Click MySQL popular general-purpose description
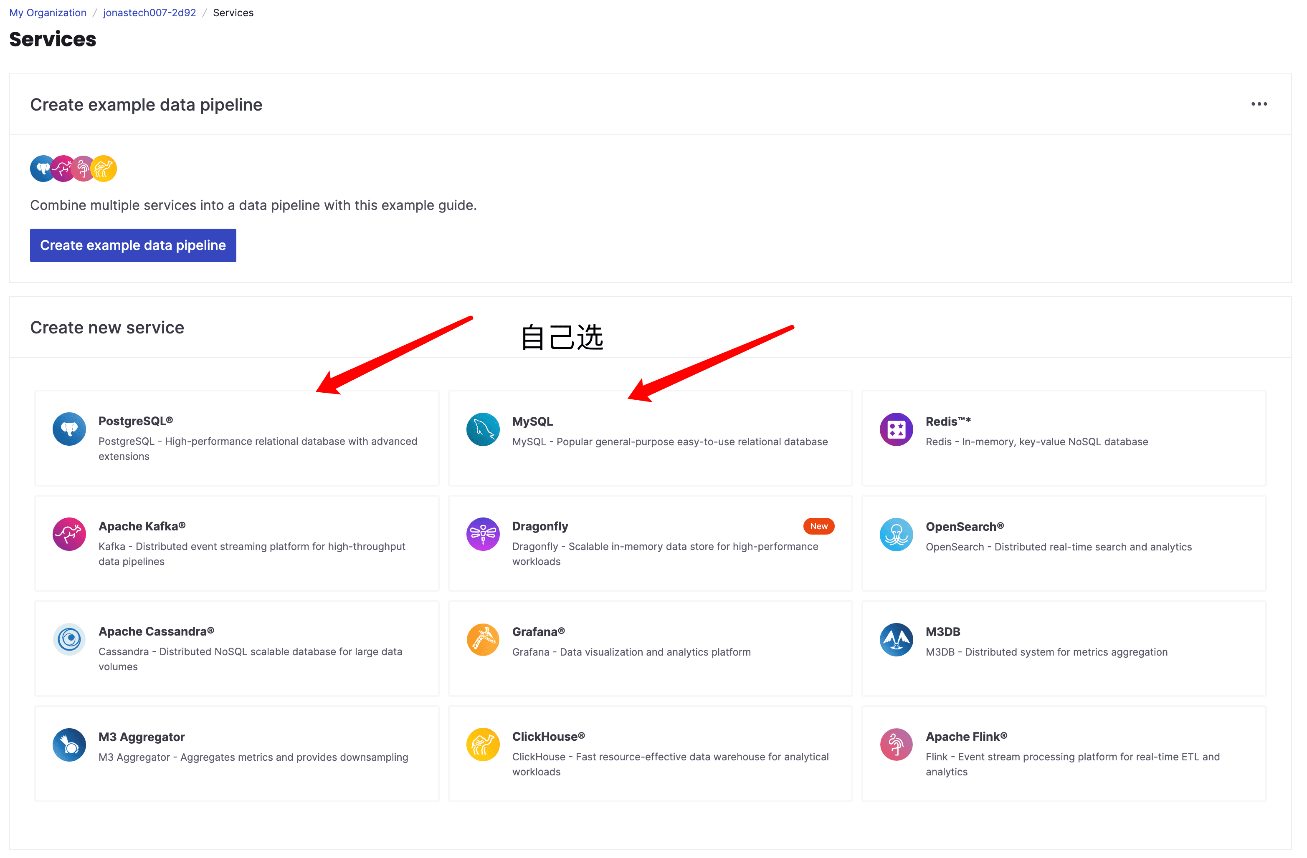This screenshot has width=1307, height=858. point(669,442)
